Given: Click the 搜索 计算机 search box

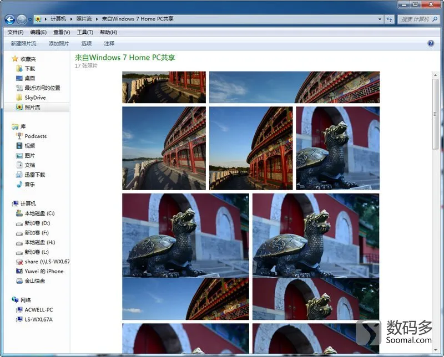Looking at the screenshot, I should (415, 19).
